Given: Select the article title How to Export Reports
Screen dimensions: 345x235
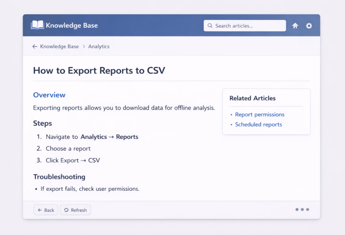Looking at the screenshot, I should [x=99, y=70].
